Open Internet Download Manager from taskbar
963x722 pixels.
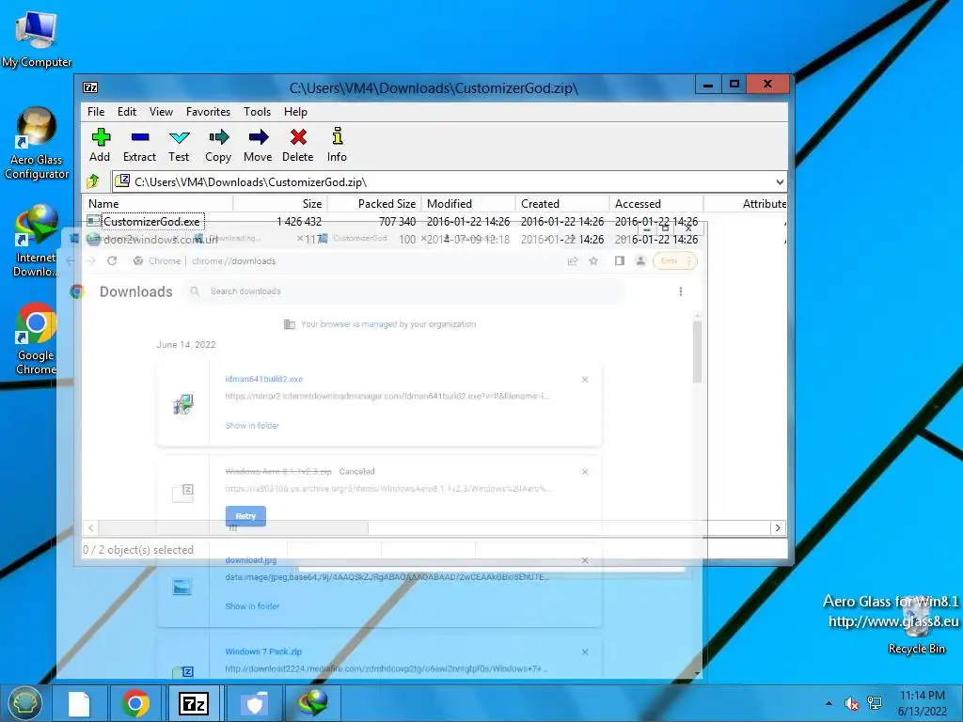pos(312,703)
